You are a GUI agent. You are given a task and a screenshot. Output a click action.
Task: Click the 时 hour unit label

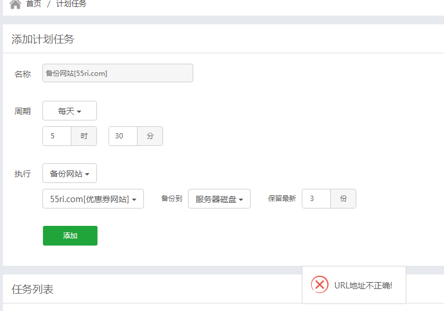(84, 136)
